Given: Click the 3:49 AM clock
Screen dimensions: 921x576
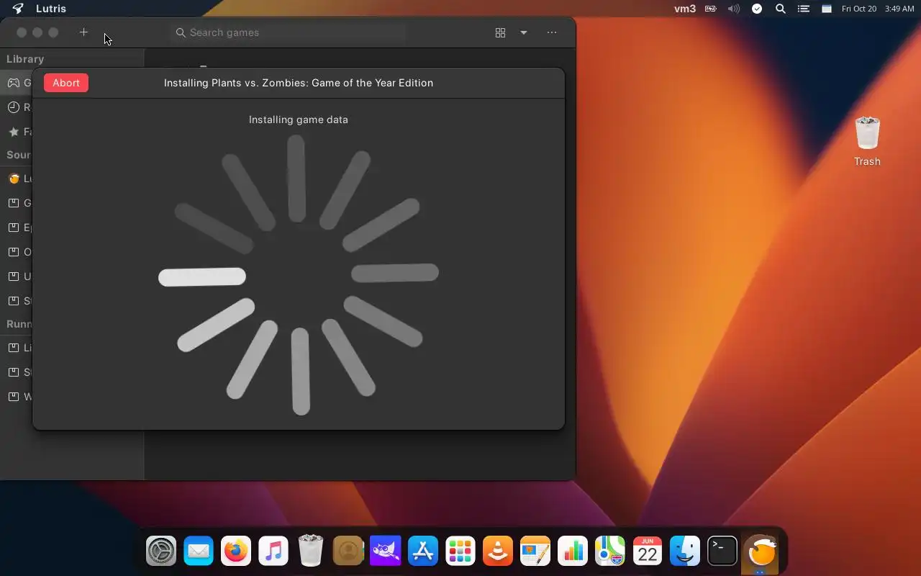Looking at the screenshot, I should click(899, 9).
